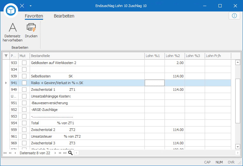Select the 'Total % von ZT1' cell
Screen dimensions: 243x166
[x=87, y=123]
